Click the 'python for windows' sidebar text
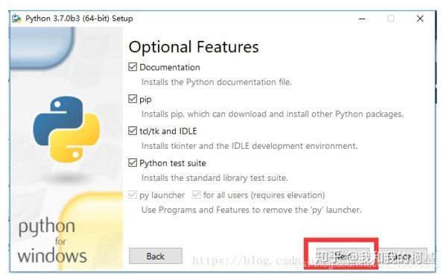 click(x=52, y=241)
